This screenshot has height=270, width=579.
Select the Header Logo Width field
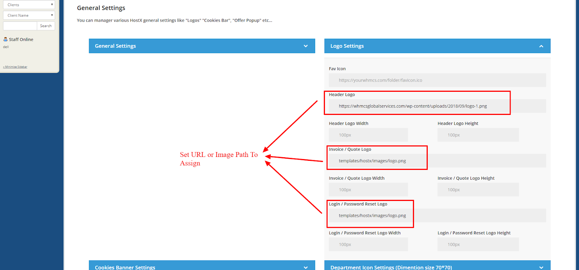pos(368,135)
